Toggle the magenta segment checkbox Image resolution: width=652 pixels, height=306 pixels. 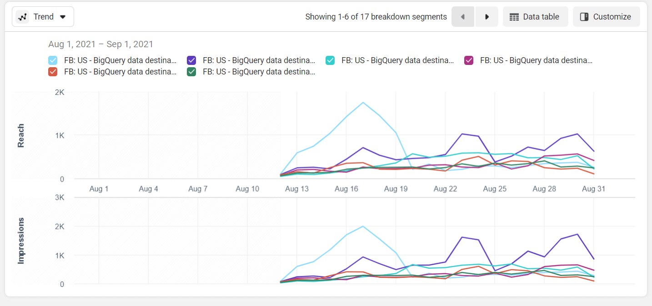pyautogui.click(x=469, y=60)
